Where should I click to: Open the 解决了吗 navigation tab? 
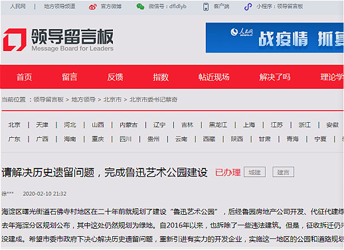click(275, 77)
